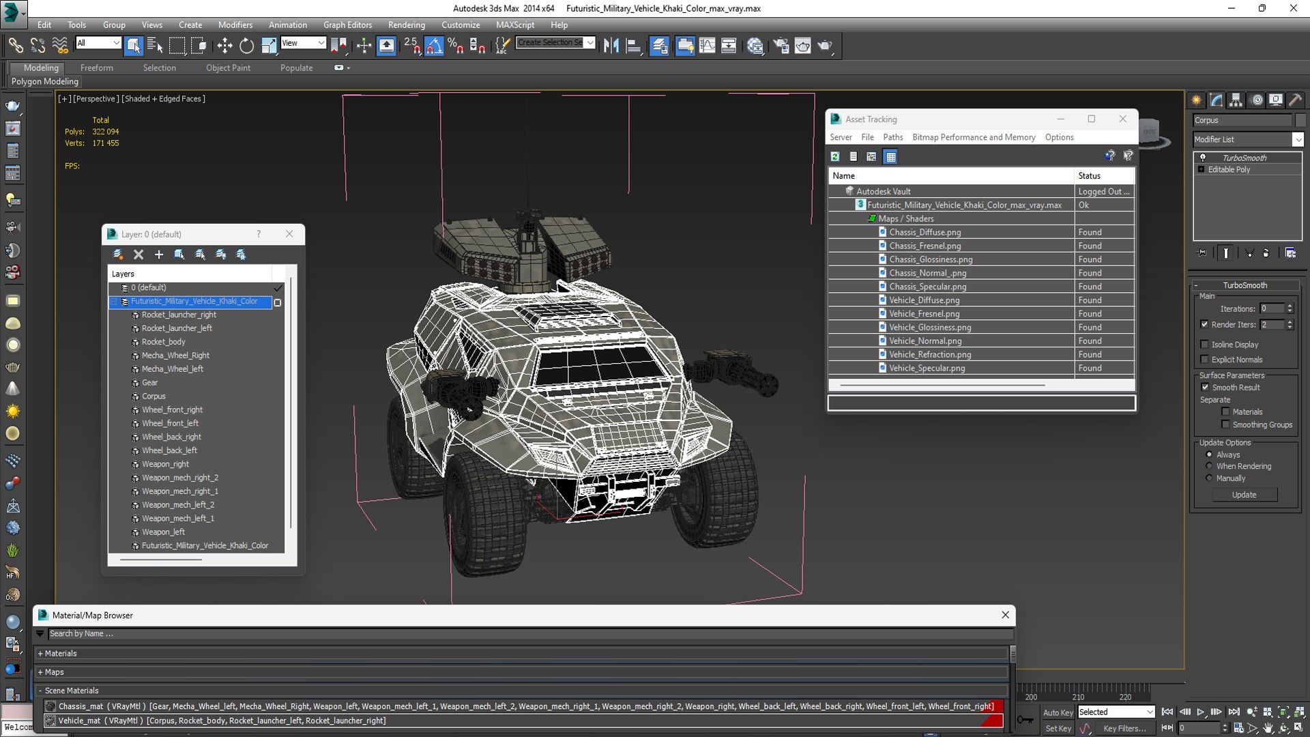1310x737 pixels.
Task: Switch to the Freeform ribbon tab
Action: click(x=97, y=68)
